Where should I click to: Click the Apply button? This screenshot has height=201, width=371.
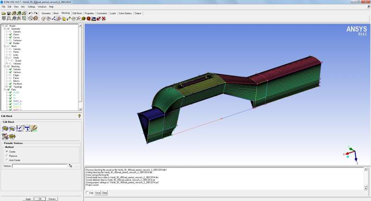point(28,199)
